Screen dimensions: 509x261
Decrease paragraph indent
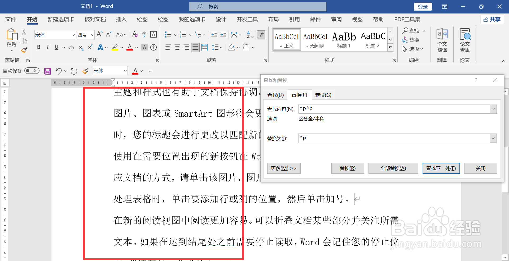pos(214,35)
